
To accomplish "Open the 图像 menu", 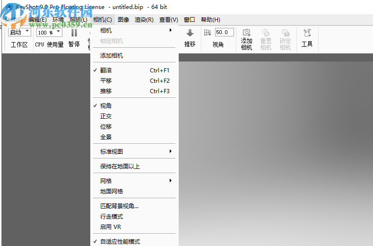I will [x=123, y=20].
